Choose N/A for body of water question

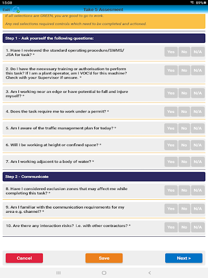(198, 162)
